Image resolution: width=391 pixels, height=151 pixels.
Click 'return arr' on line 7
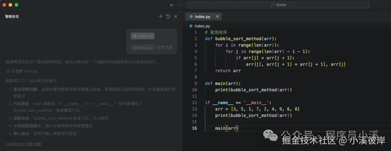(x=228, y=71)
